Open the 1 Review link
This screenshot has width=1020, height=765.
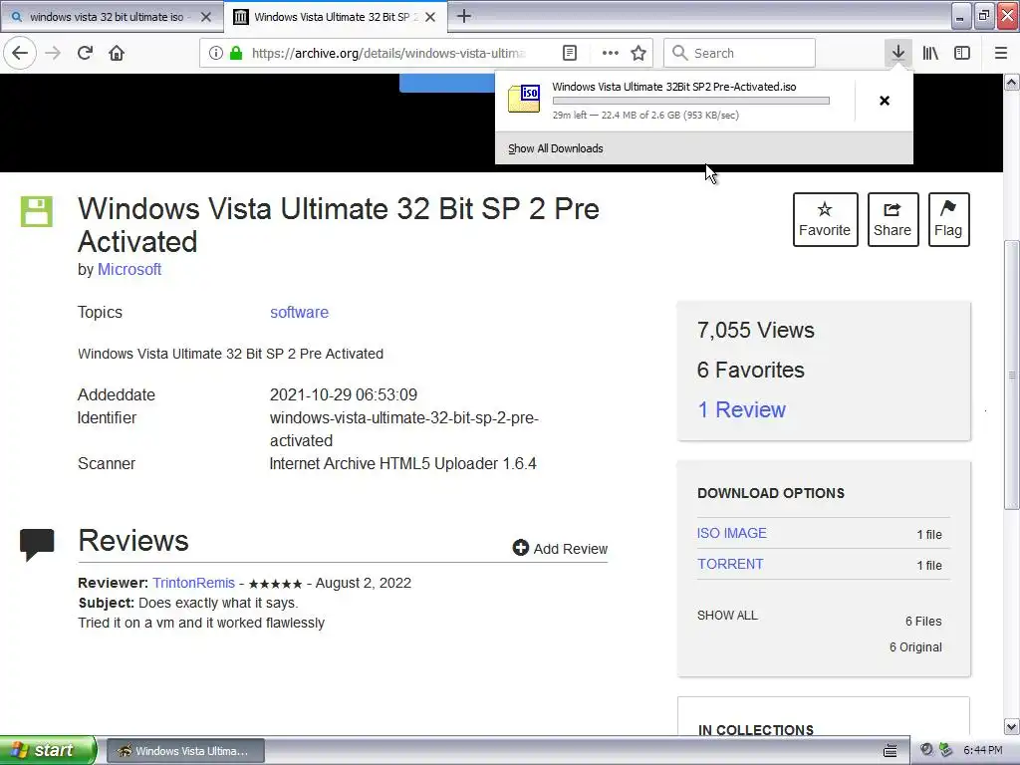point(741,409)
